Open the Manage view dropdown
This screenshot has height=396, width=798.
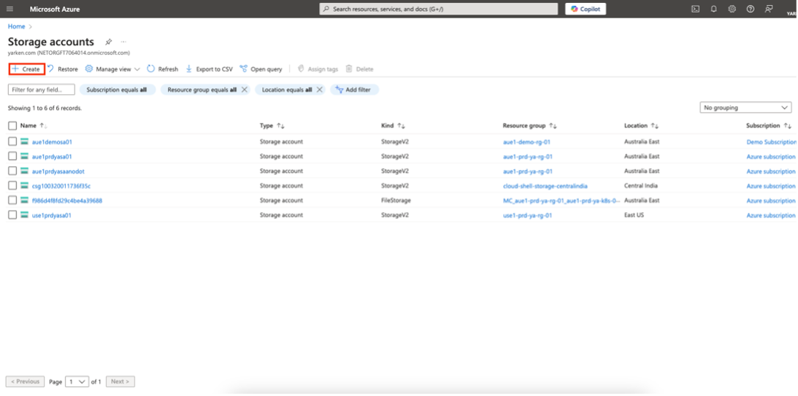coord(112,69)
